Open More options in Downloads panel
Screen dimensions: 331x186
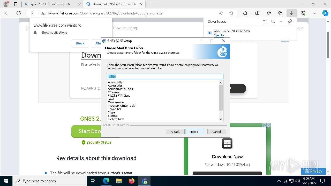pyautogui.click(x=282, y=21)
